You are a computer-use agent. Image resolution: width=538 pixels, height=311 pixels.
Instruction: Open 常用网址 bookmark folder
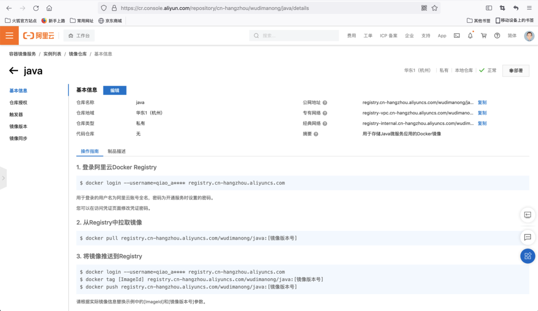[82, 20]
